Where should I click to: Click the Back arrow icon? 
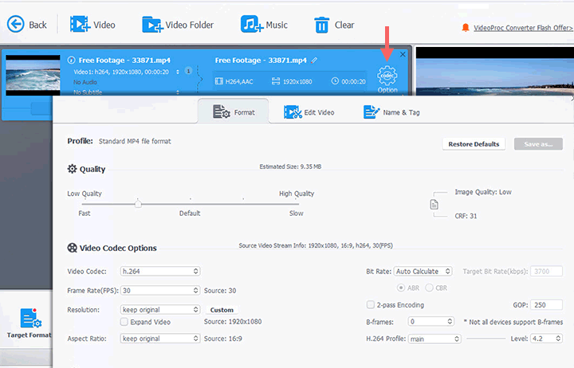tap(15, 25)
